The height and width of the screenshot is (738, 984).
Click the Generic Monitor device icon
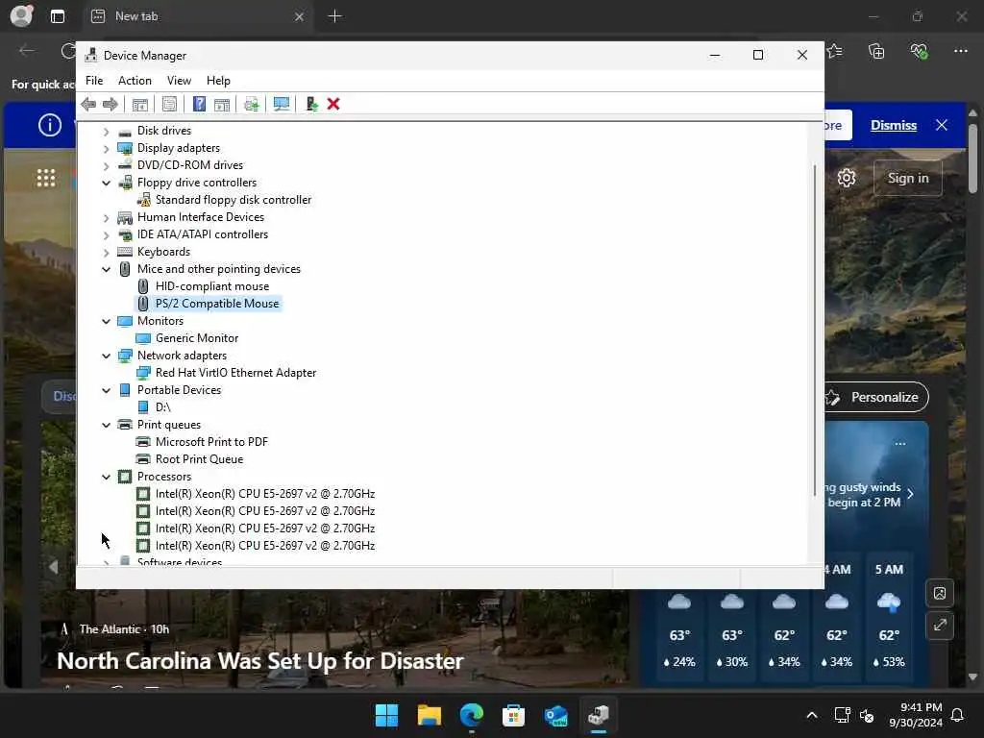click(143, 338)
